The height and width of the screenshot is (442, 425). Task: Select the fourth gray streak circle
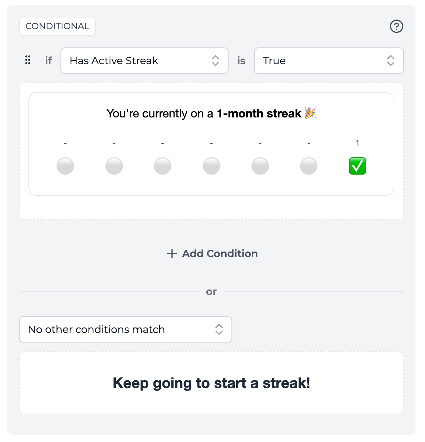[x=211, y=166]
